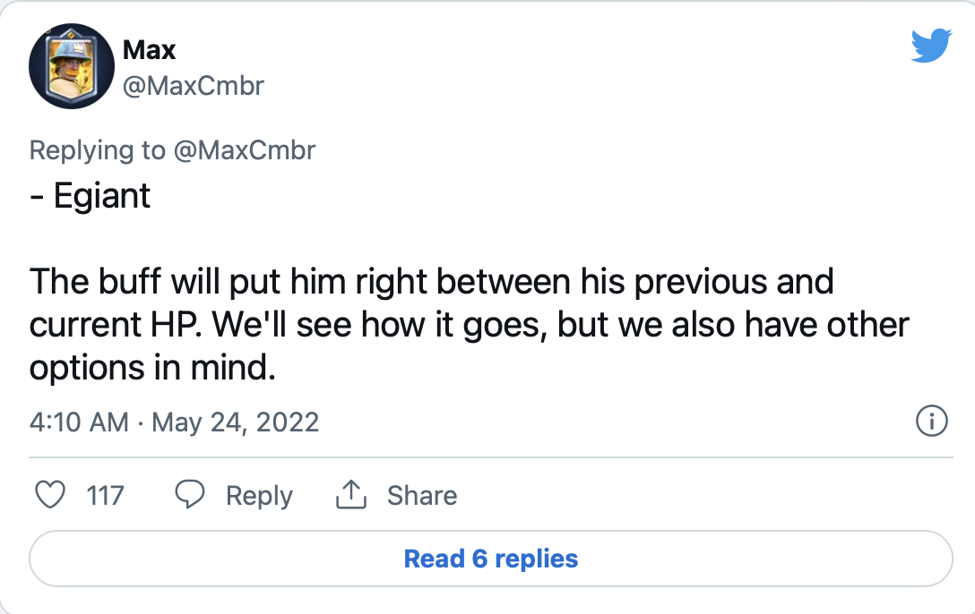Click @MaxCmbr in the Replying to line

click(245, 150)
